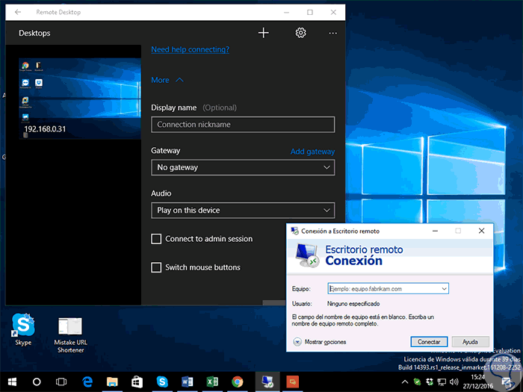523x392 pixels.
Task: Collapse the More section chevron
Action: 179,80
